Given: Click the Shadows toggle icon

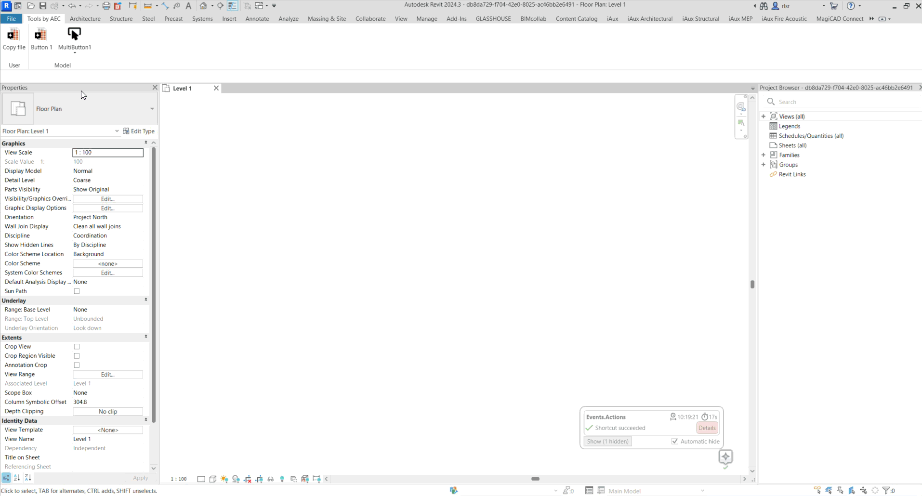Looking at the screenshot, I should pyautogui.click(x=236, y=478).
